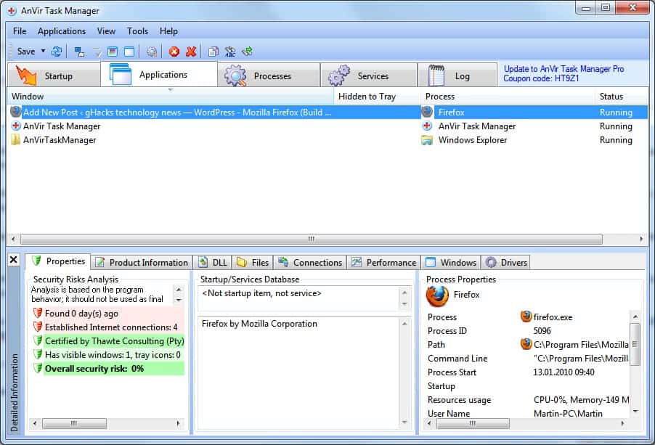Sort by the Process column header
This screenshot has width=655, height=445.
point(508,96)
